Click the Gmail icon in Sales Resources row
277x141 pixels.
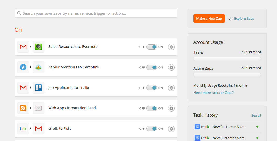point(23,47)
